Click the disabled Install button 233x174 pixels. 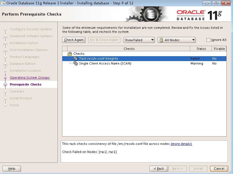click(198, 169)
